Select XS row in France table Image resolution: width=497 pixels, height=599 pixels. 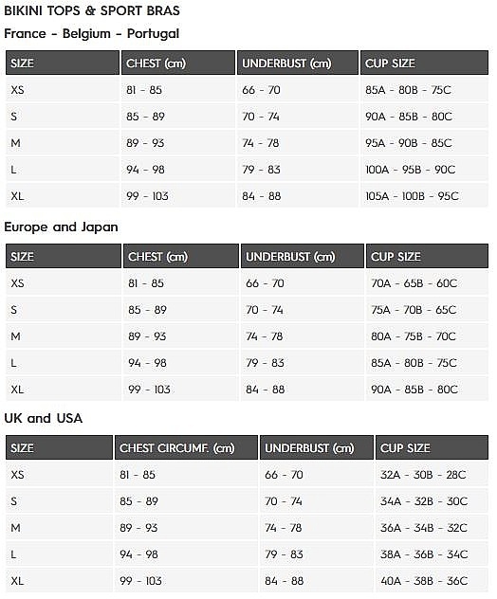pos(247,90)
